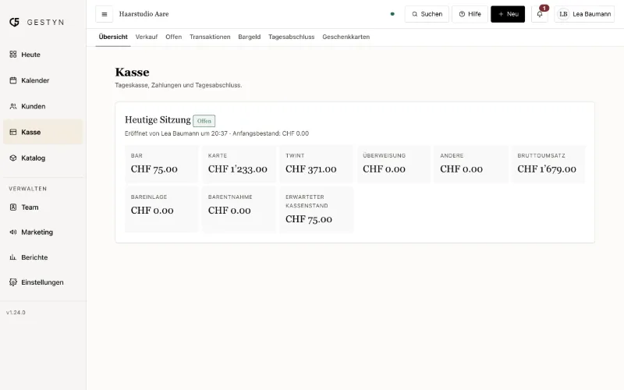Click the Offen status badge
The height and width of the screenshot is (390, 624).
point(204,121)
